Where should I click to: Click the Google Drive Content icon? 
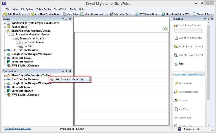tap(176, 55)
